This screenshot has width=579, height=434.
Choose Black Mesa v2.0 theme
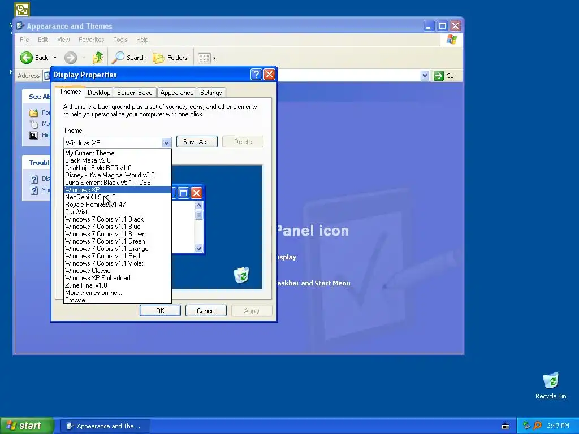pyautogui.click(x=118, y=160)
